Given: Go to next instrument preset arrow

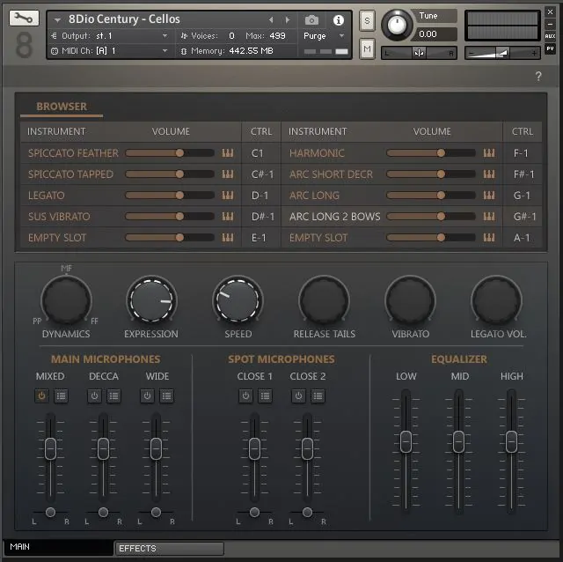Looking at the screenshot, I should (288, 19).
